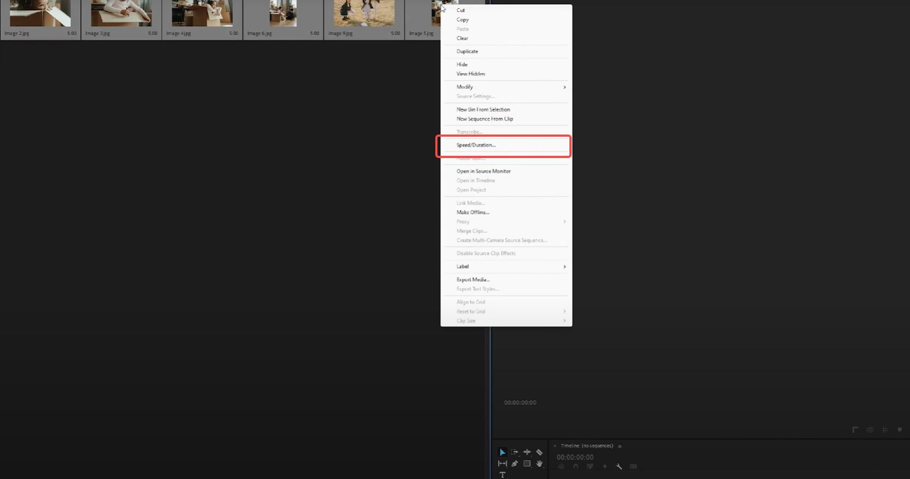Screen dimensions: 910x479
Task: Click the timeline timecode 00:00:00:00
Action: (575, 457)
